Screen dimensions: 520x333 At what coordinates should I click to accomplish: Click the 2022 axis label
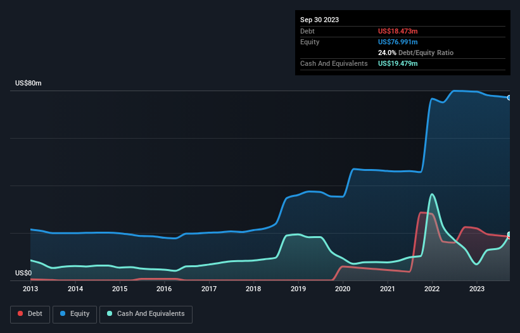coord(432,289)
